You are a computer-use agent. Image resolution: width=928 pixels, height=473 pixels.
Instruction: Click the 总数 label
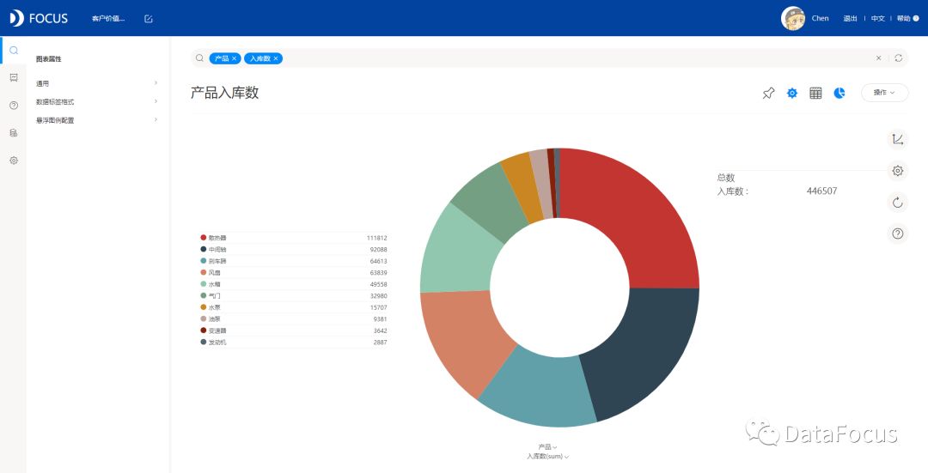coord(725,178)
